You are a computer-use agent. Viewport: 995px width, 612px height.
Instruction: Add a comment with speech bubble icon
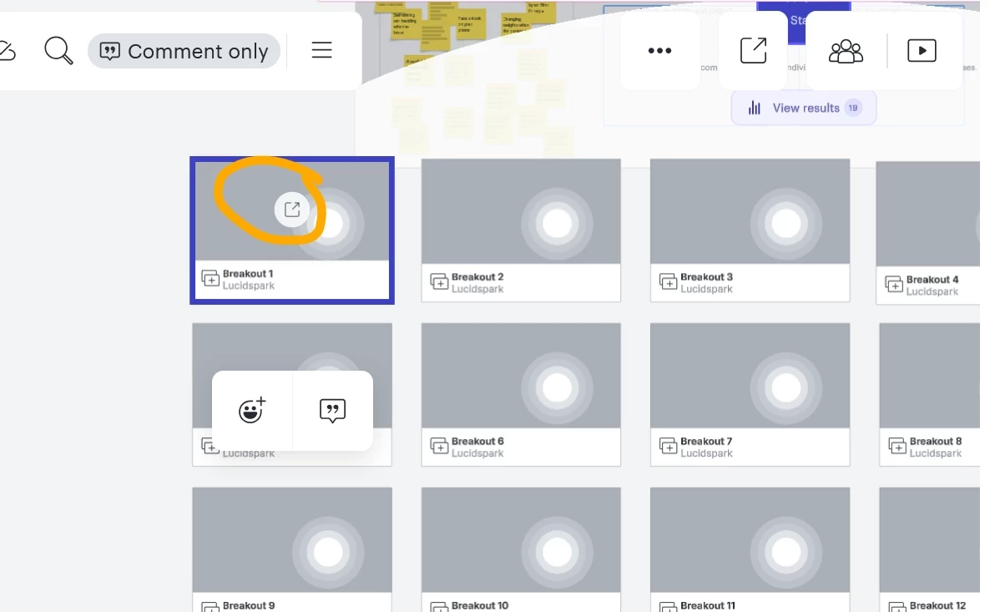(x=332, y=410)
